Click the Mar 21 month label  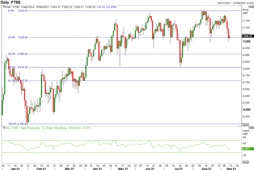69,169
